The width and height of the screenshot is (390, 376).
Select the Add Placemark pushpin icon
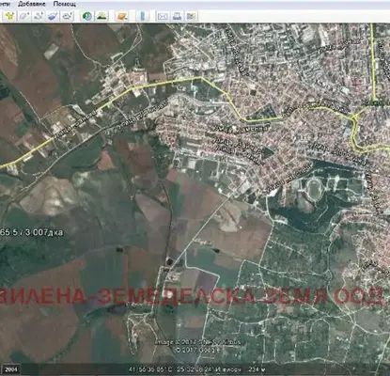pyautogui.click(x=9, y=16)
